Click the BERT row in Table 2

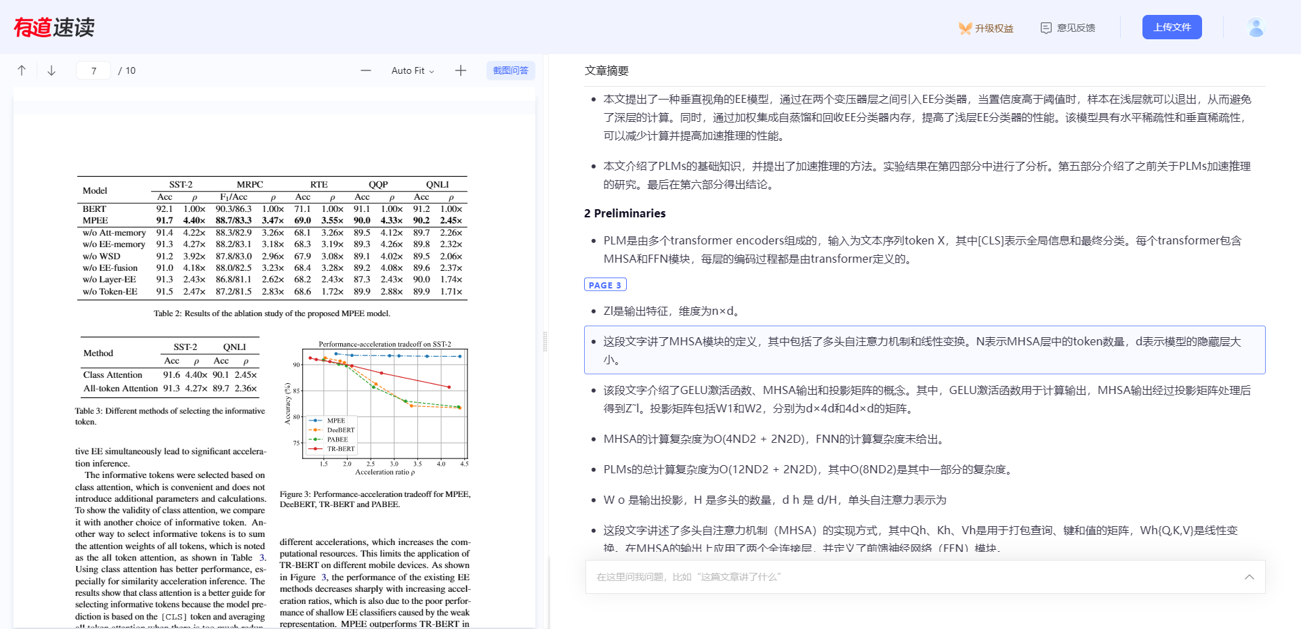[x=272, y=209]
